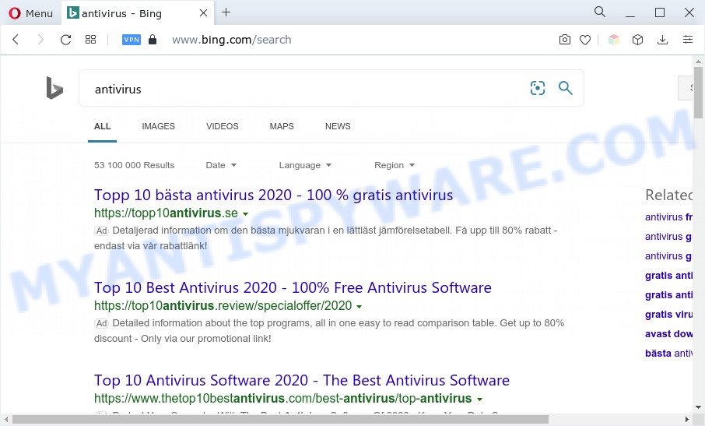Go back to previous page

coord(16,40)
